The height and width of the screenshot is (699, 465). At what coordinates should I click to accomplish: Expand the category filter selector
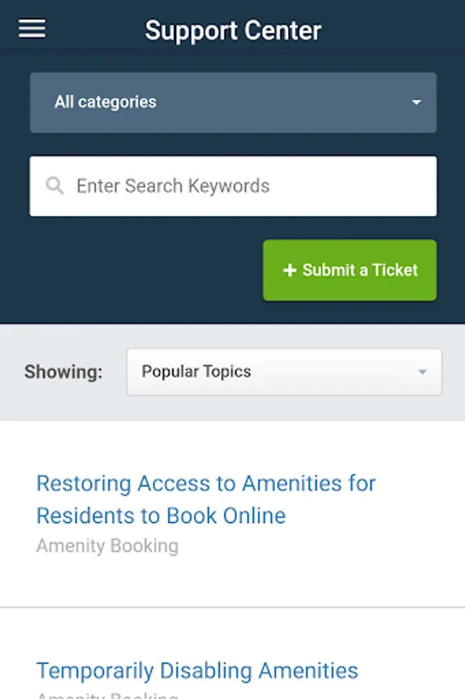(x=232, y=102)
